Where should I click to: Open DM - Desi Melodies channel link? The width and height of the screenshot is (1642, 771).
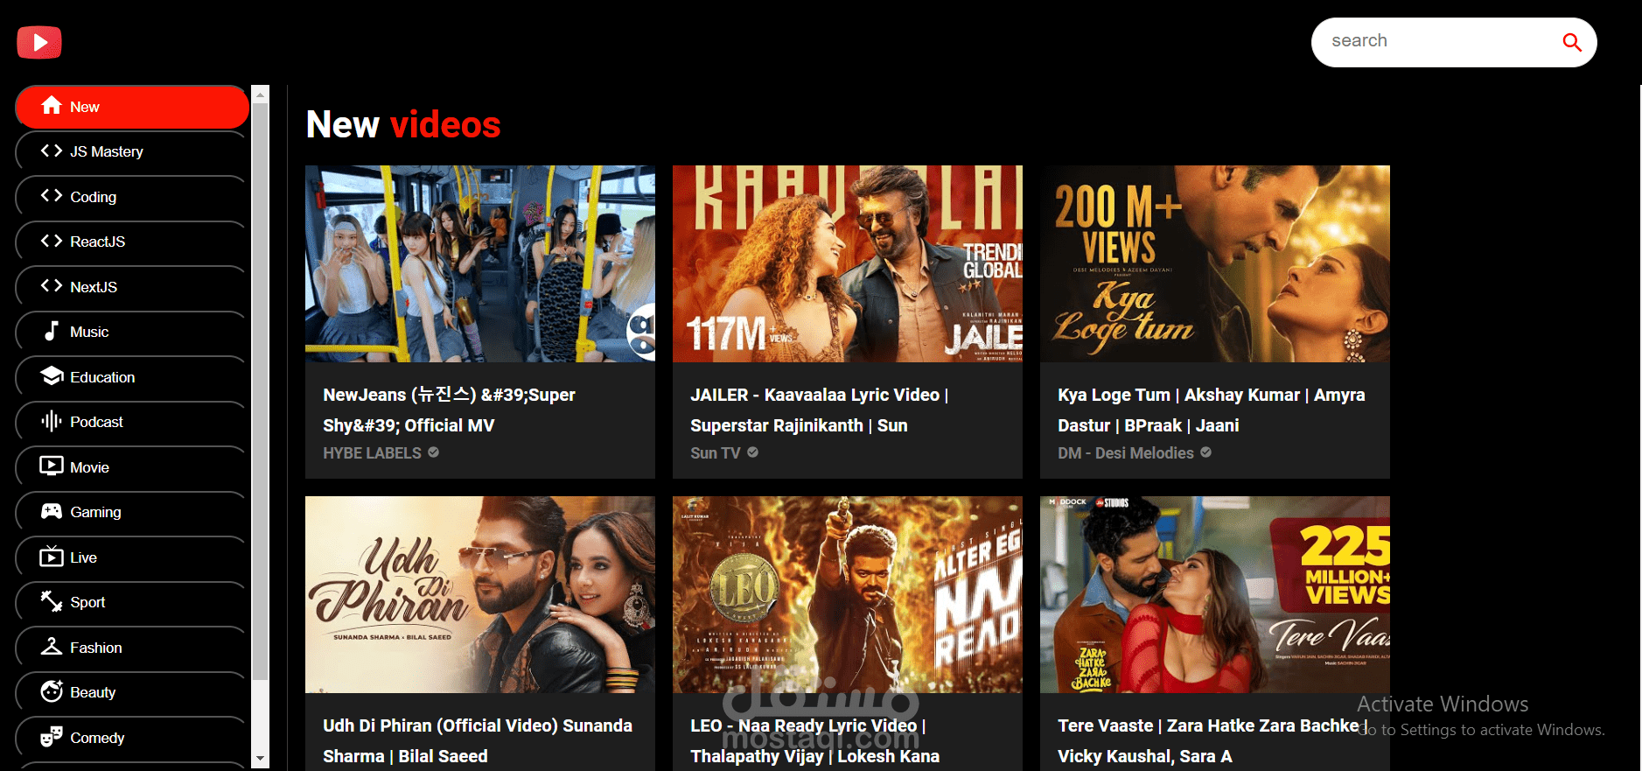(x=1126, y=452)
